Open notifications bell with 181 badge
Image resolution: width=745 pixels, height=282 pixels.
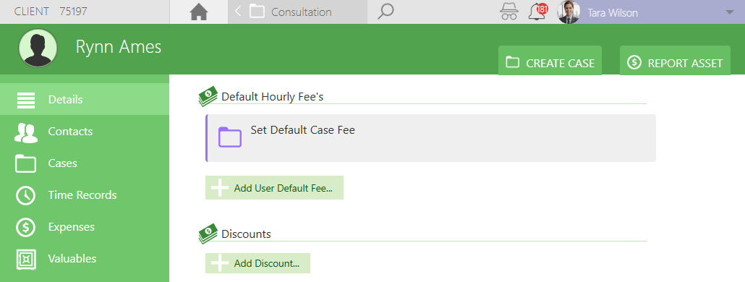point(538,12)
